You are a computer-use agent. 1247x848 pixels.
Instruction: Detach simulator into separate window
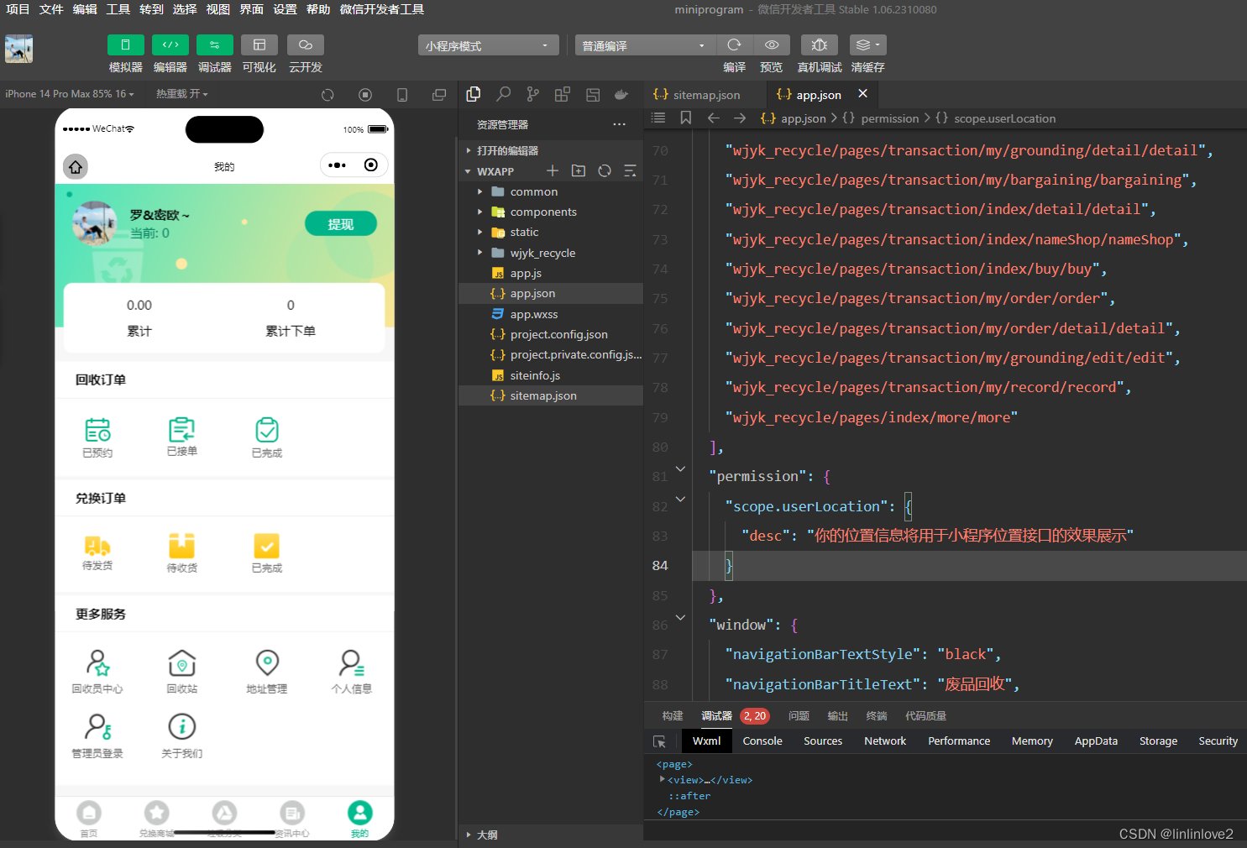(x=438, y=95)
